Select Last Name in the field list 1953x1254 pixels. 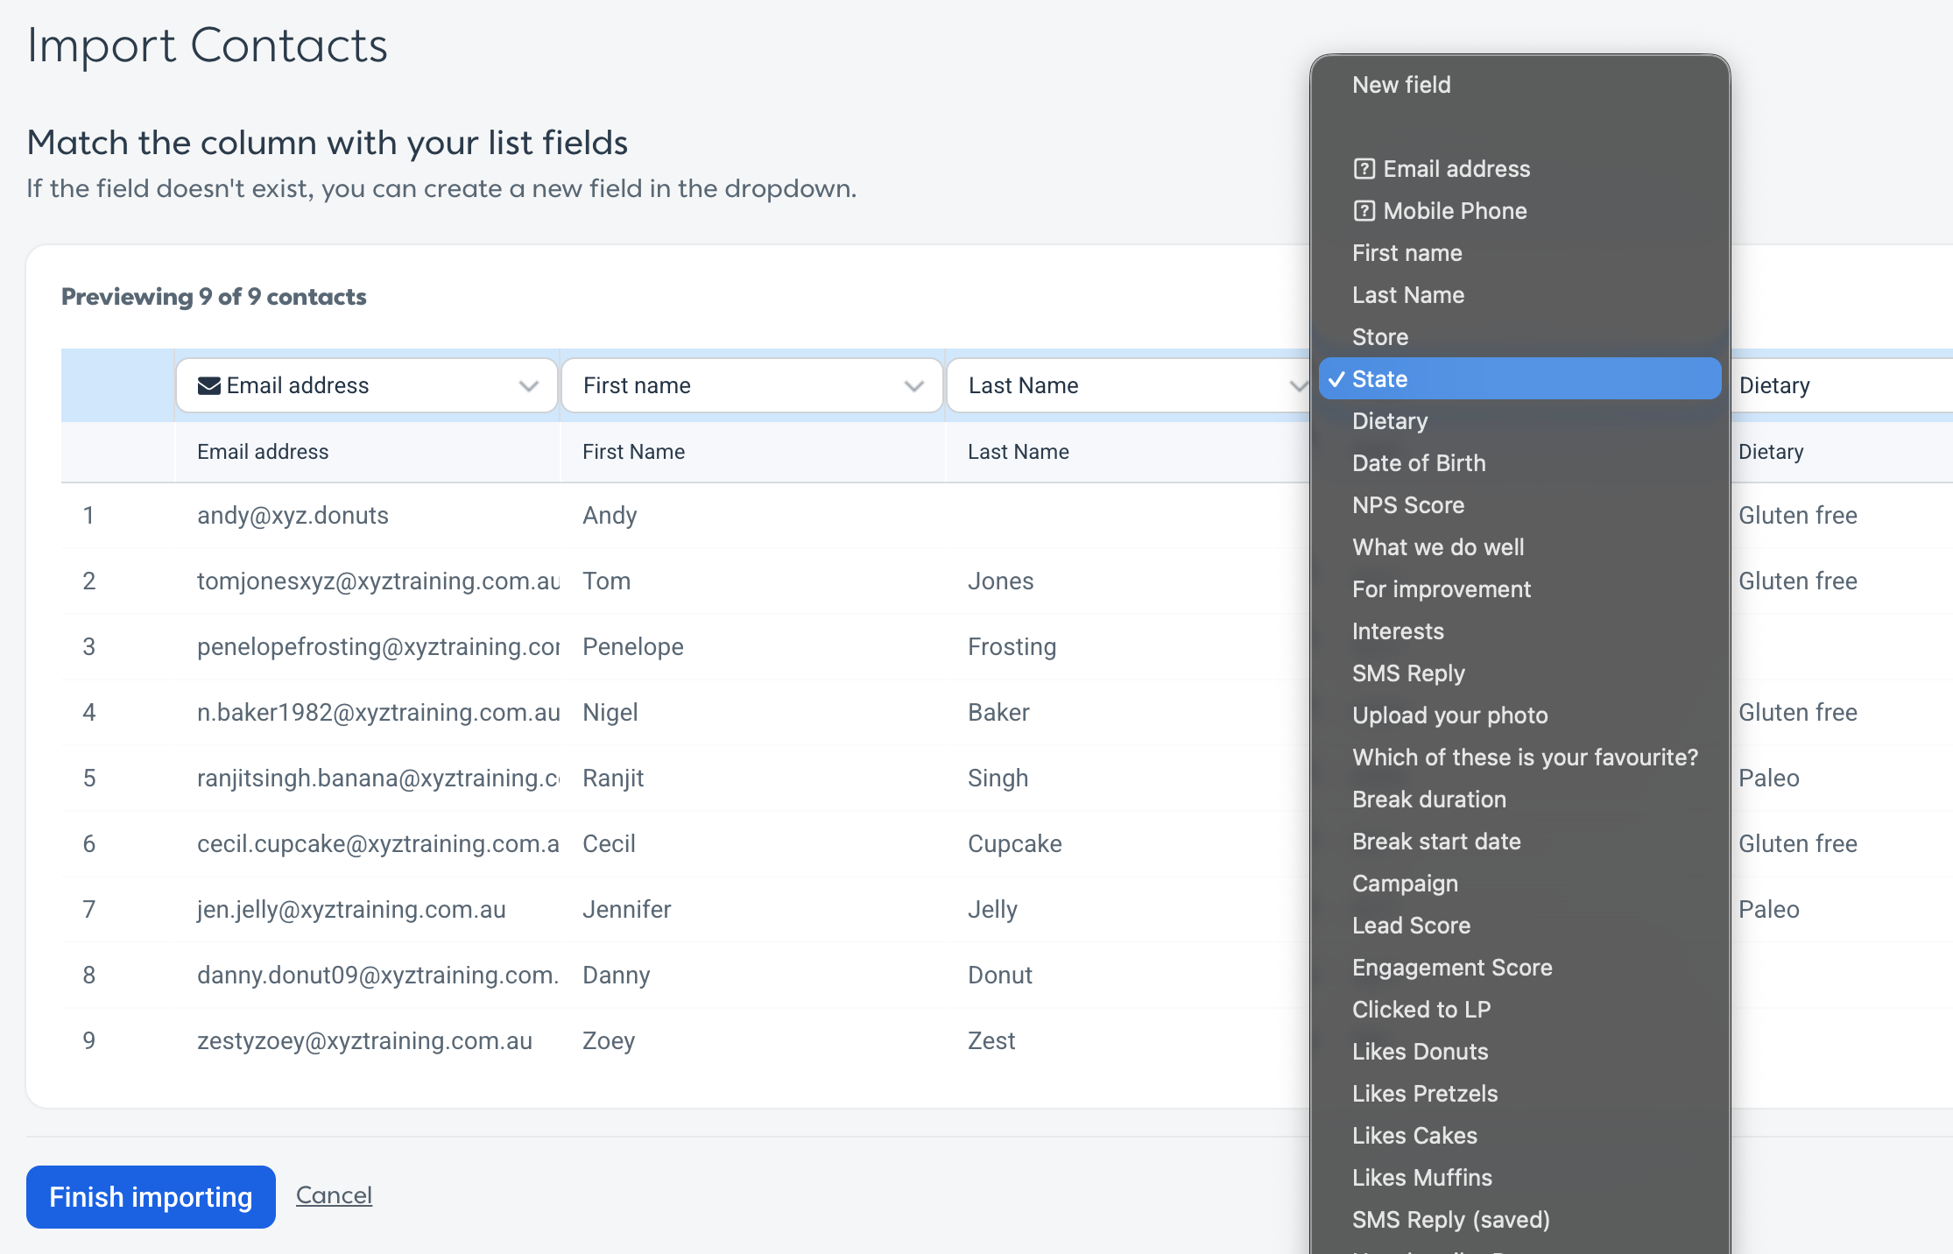1519,295
